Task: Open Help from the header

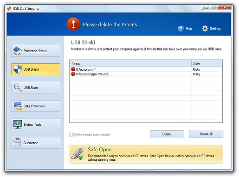Action: tap(185, 29)
